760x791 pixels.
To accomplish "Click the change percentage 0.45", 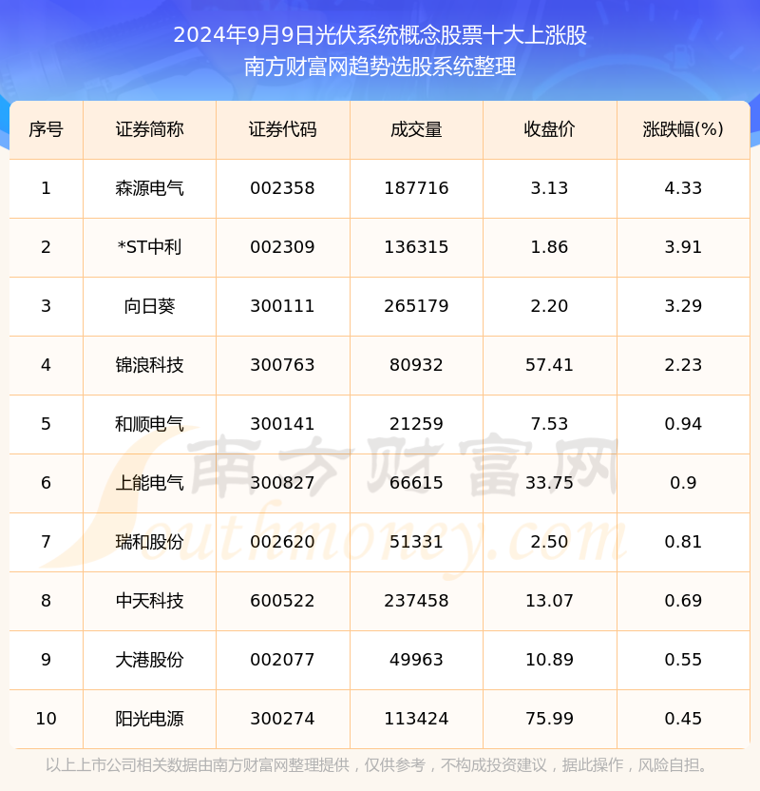I will pos(683,719).
